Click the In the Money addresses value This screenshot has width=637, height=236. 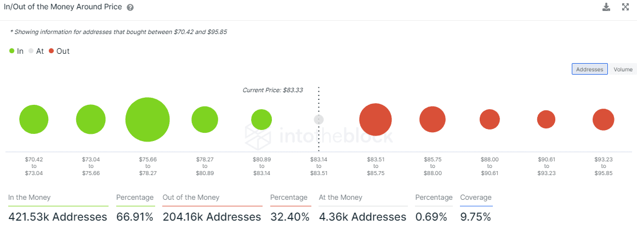(x=58, y=217)
